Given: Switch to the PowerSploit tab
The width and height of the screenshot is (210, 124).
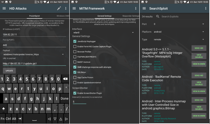Looking at the screenshot, I should point(34,16).
